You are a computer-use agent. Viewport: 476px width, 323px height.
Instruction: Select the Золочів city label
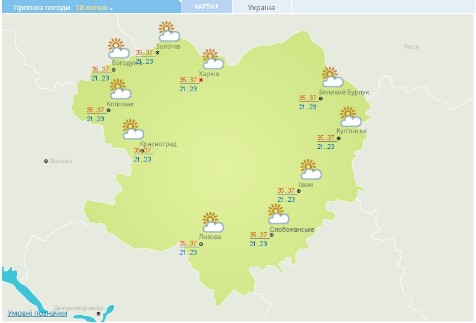tap(168, 46)
